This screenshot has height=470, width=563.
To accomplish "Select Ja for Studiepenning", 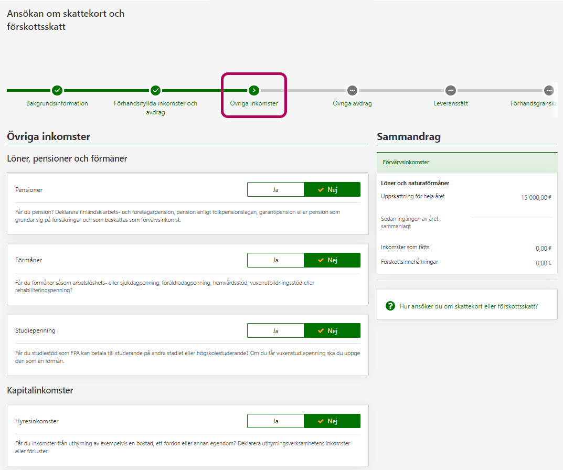I will tap(275, 330).
